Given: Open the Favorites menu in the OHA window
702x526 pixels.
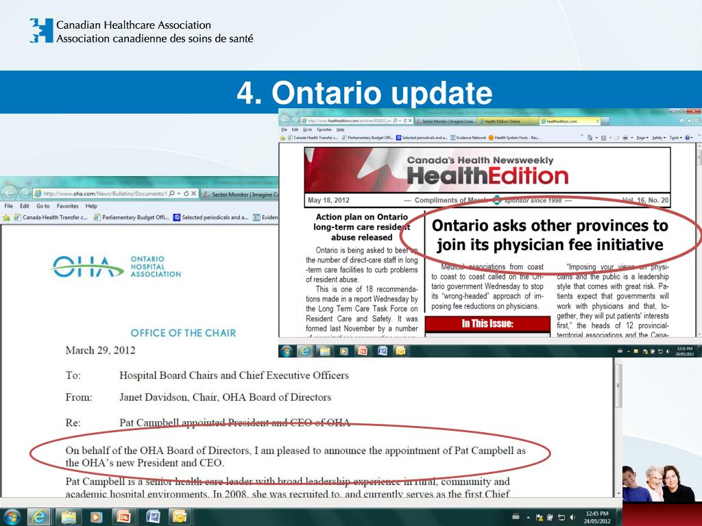Looking at the screenshot, I should point(67,206).
